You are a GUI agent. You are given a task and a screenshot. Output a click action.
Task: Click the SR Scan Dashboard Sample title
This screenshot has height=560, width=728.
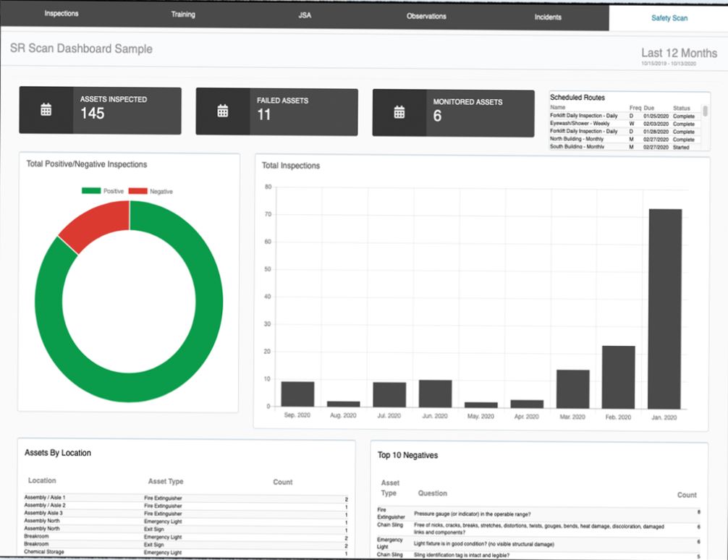[x=81, y=48]
